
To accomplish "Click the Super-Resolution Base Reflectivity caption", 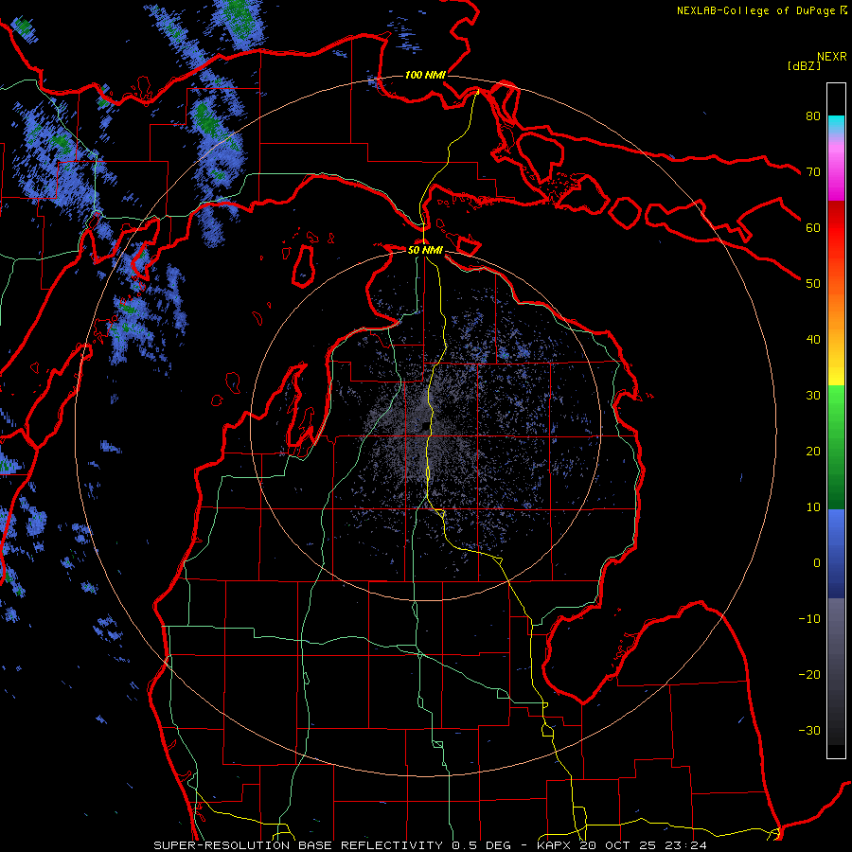I will point(431,845).
